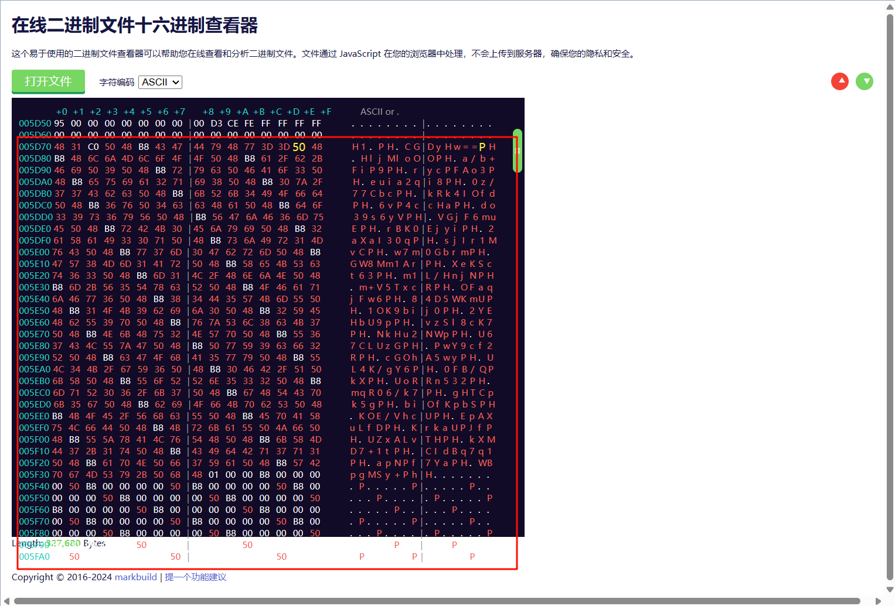Click the +0 column header in hex view
895x606 pixels.
click(x=62, y=111)
